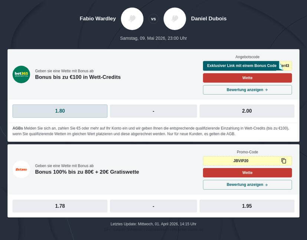This screenshot has height=240, width=307.
Task: Open bet365 offer Bonus bis zu €100
Action: coord(78,77)
